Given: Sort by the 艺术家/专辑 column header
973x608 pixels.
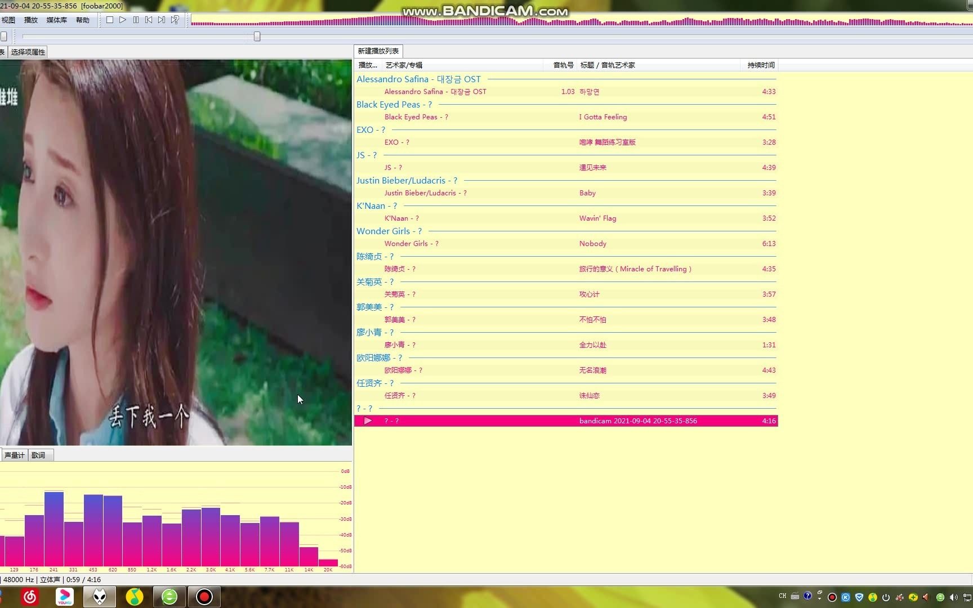Looking at the screenshot, I should tap(462, 65).
